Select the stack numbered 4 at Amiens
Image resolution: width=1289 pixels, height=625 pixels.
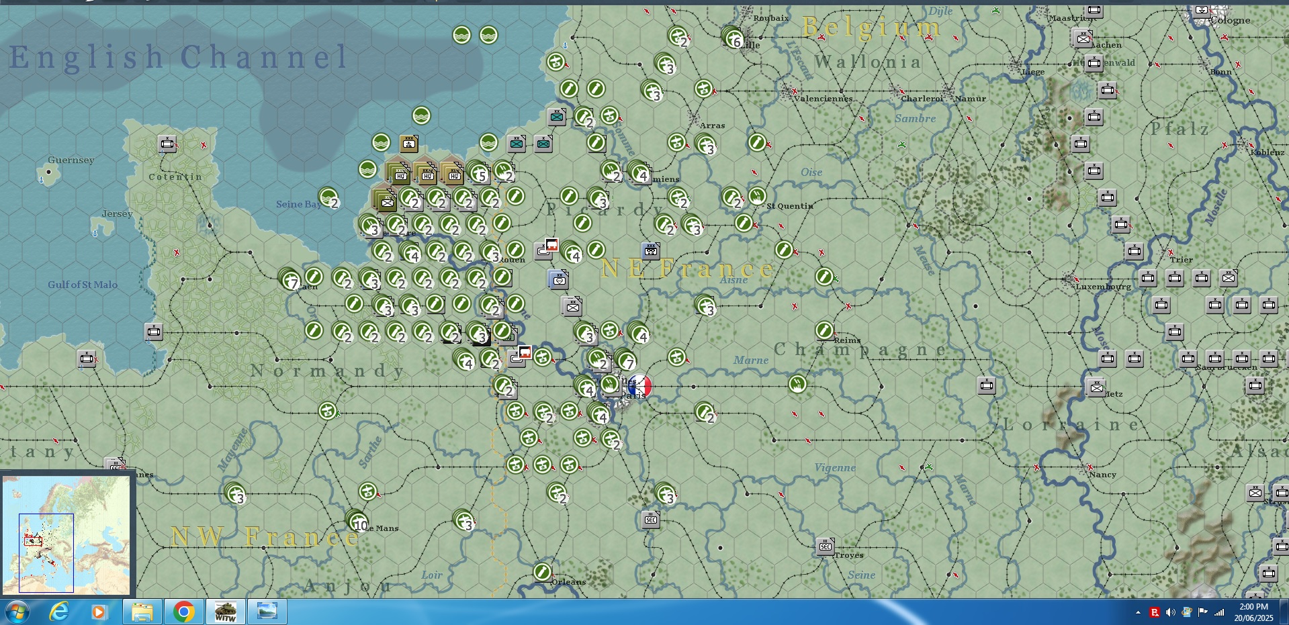[x=639, y=172]
